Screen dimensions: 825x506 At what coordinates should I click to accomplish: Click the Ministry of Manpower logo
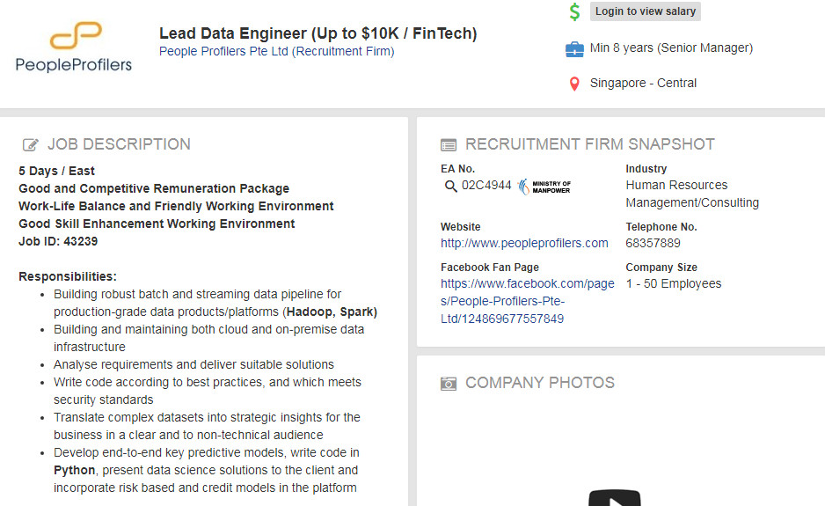pyautogui.click(x=545, y=186)
